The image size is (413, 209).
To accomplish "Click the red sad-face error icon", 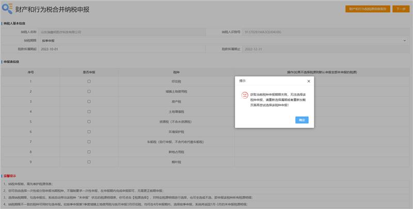I will pos(244,95).
